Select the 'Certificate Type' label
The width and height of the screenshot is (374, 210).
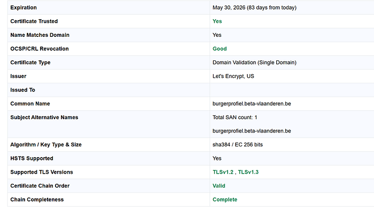(x=30, y=63)
